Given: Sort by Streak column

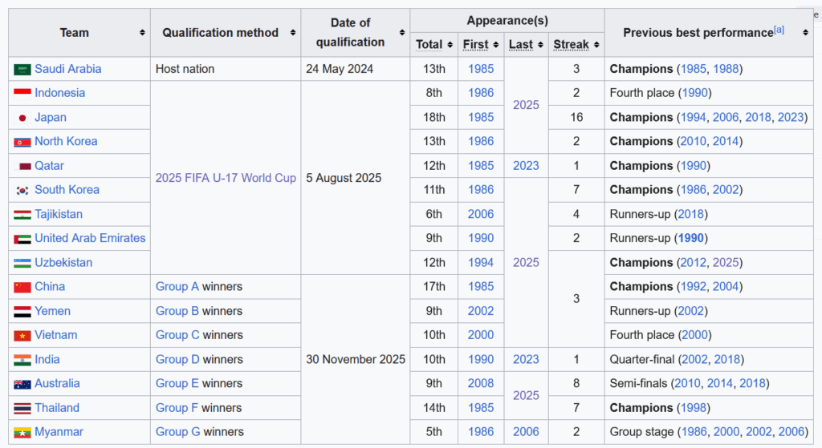Looking at the screenshot, I should [596, 45].
